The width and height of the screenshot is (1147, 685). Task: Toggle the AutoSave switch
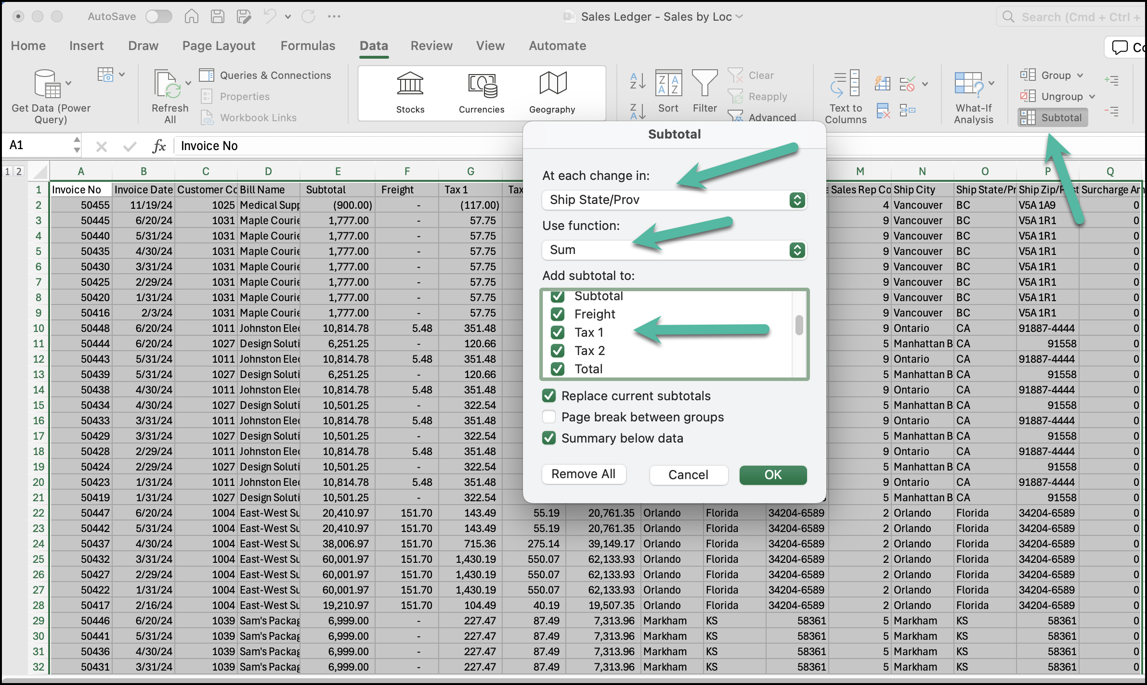click(x=159, y=17)
